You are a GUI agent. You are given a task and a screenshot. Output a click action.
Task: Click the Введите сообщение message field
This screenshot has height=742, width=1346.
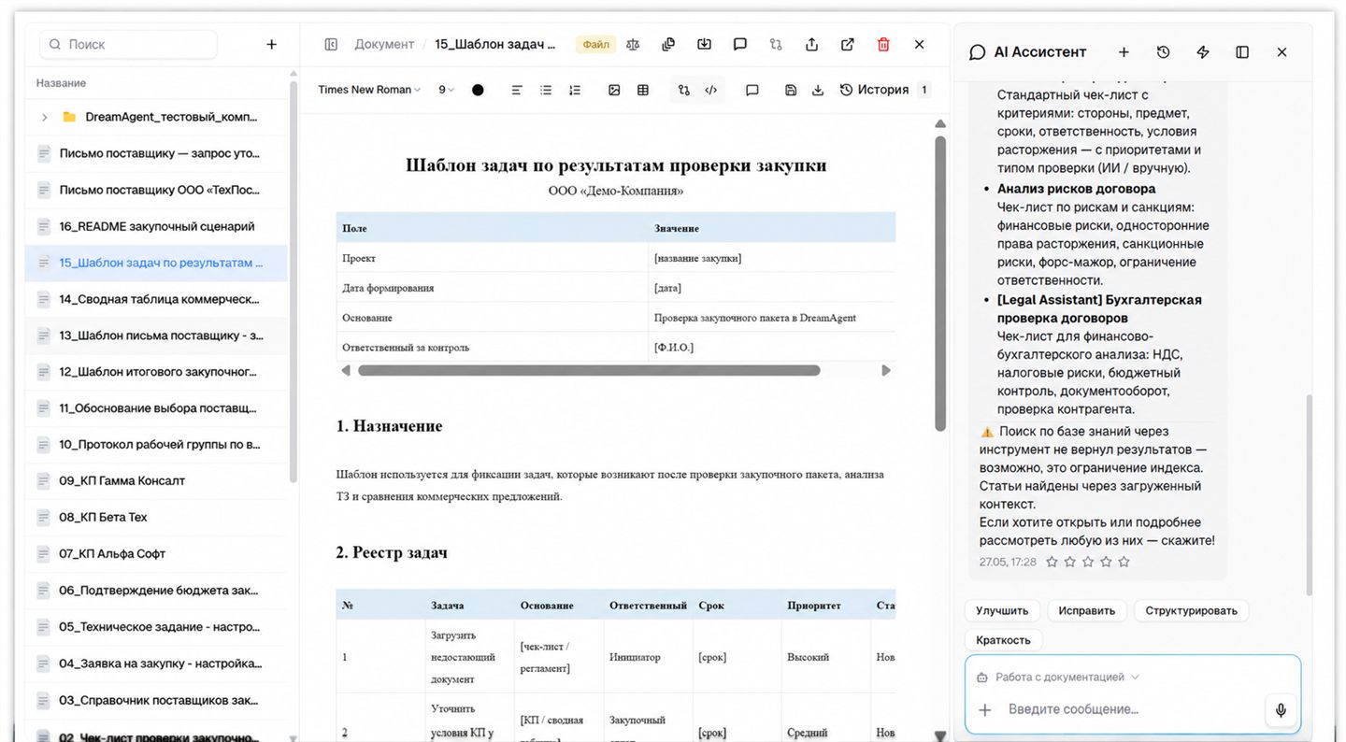coord(1131,709)
